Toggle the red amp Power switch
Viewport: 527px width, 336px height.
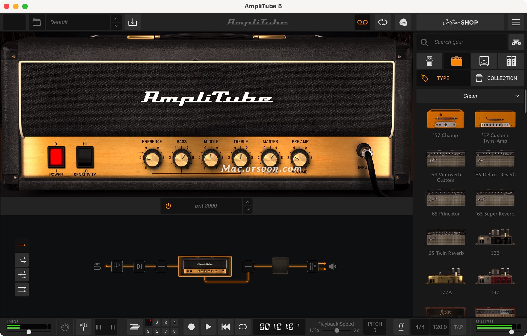(56, 157)
